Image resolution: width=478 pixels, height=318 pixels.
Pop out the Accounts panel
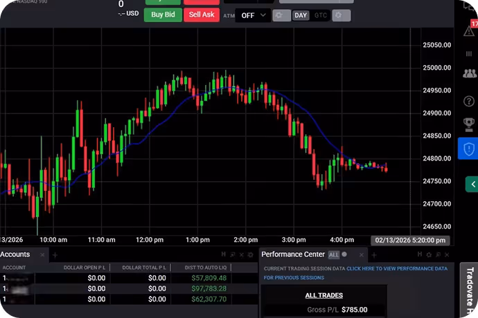pos(233,254)
